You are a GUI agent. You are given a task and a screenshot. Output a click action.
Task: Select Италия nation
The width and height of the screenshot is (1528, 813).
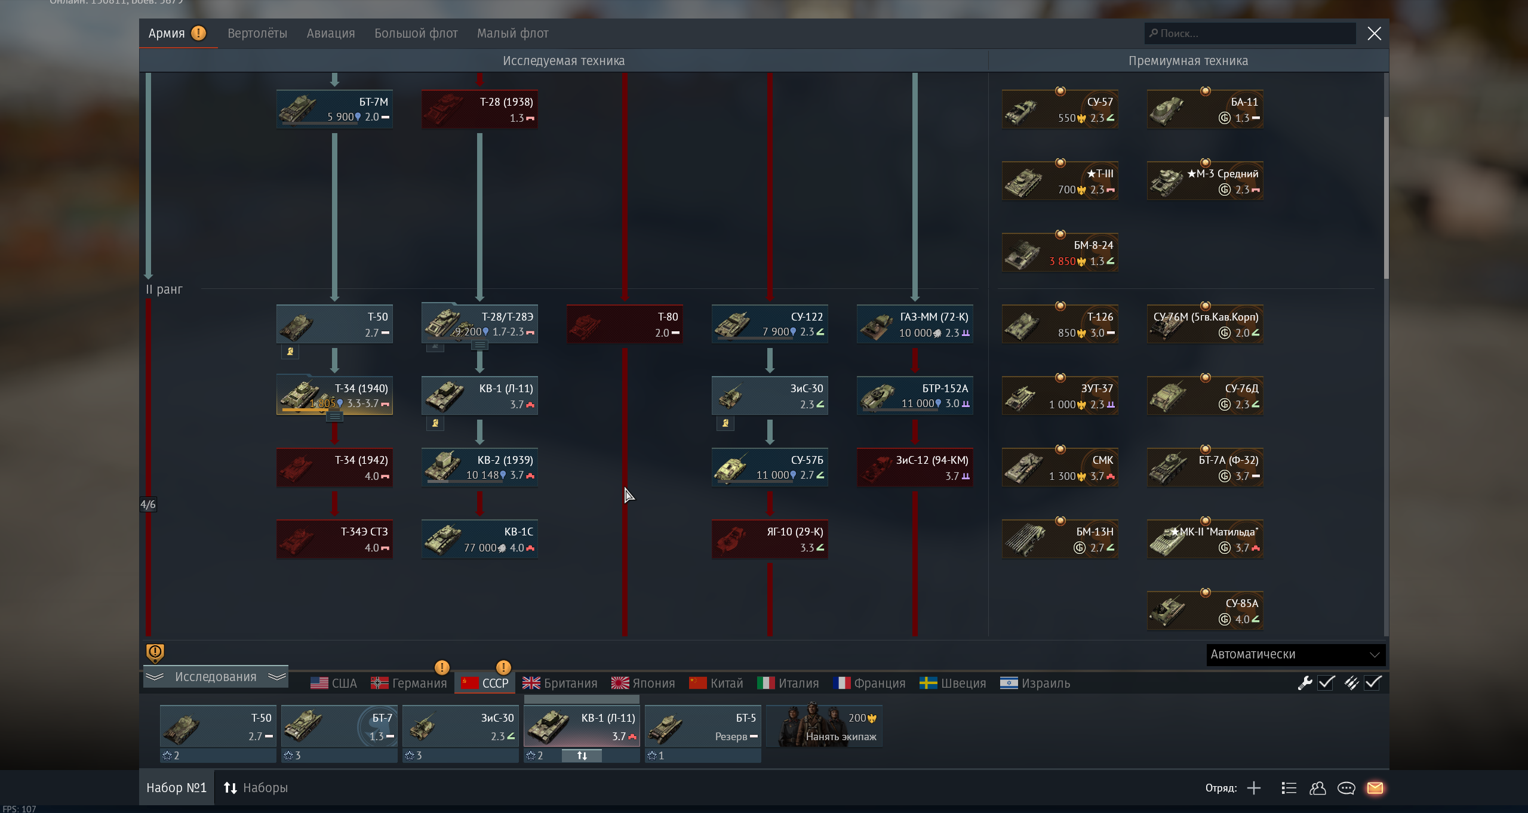[788, 683]
